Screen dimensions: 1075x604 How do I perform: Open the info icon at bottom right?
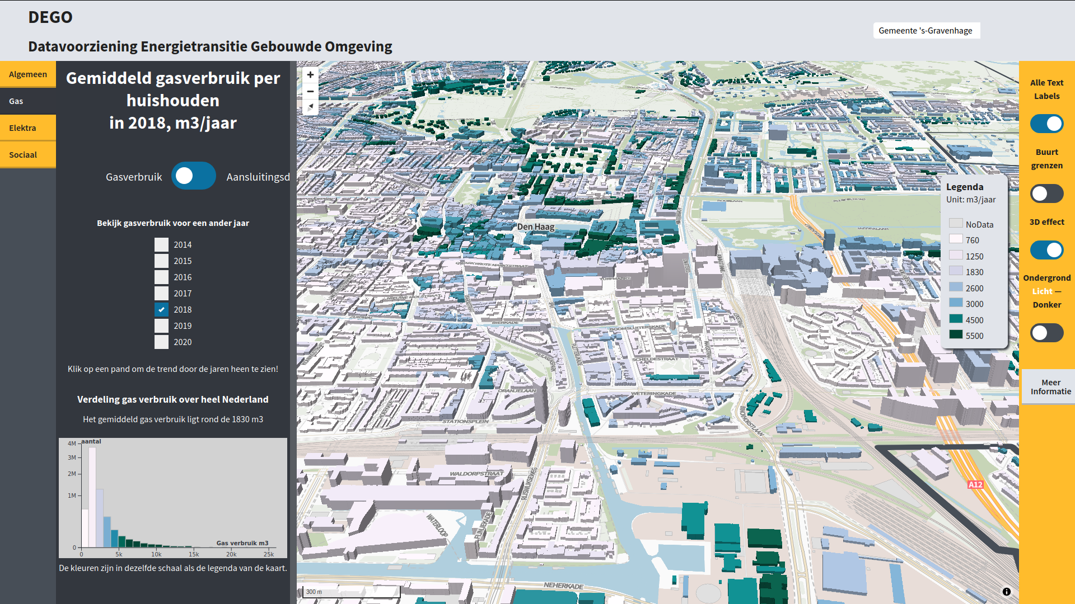(1006, 591)
